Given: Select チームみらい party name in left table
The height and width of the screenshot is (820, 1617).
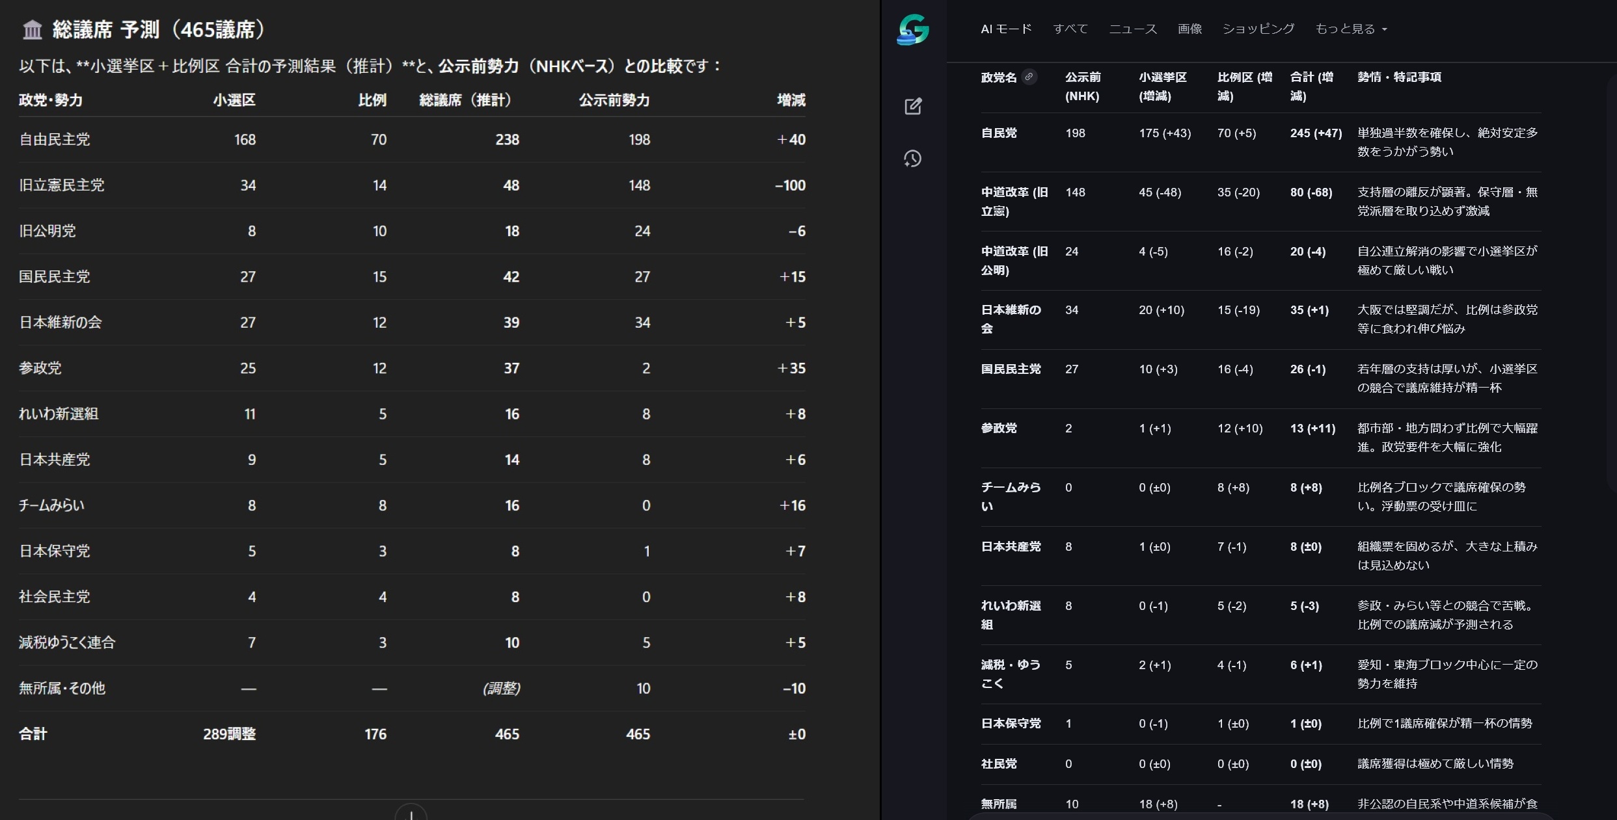Looking at the screenshot, I should tap(51, 505).
